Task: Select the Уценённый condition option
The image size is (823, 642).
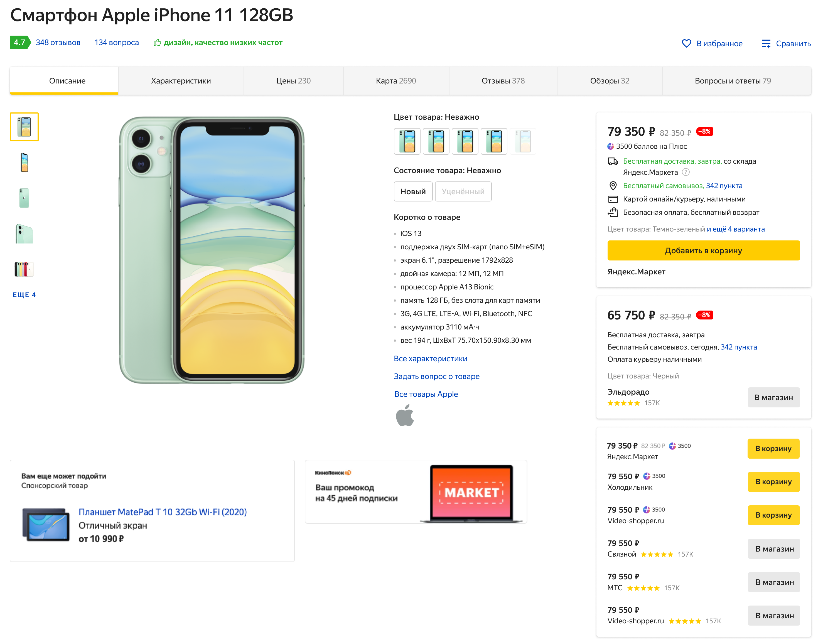Action: coord(463,191)
